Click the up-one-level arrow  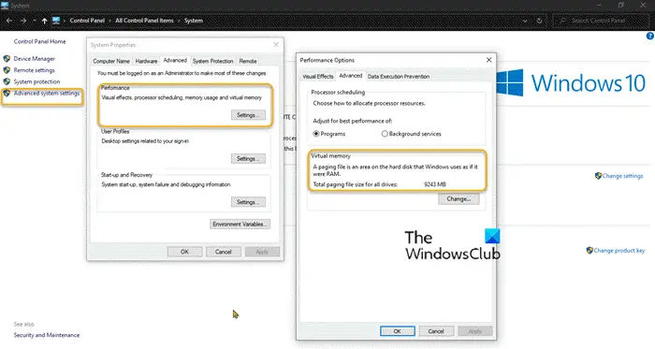pos(44,21)
